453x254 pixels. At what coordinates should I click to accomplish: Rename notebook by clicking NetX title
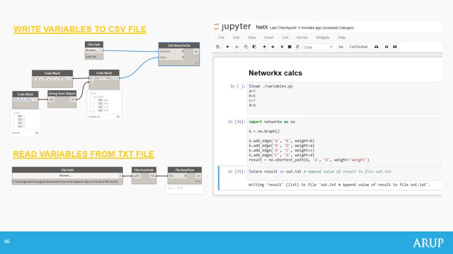pos(262,27)
